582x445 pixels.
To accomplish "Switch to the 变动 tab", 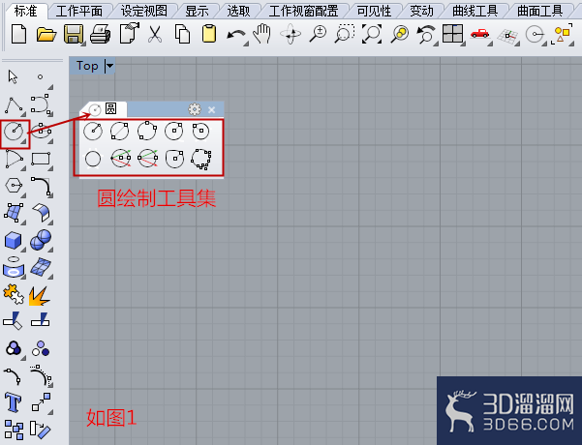I will (x=421, y=12).
